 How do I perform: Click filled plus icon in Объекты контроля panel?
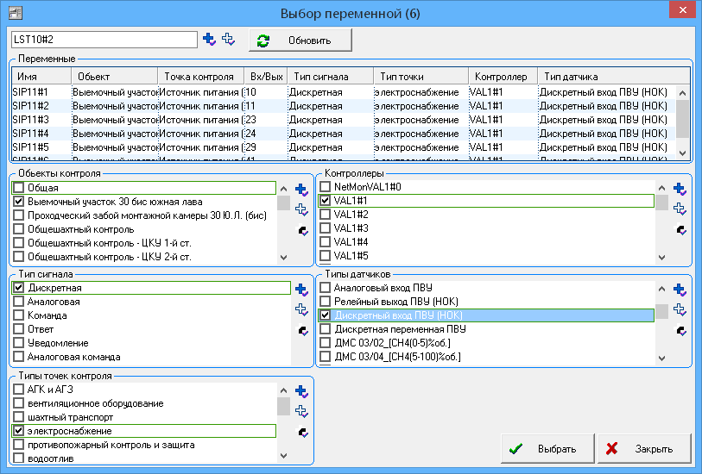301,190
